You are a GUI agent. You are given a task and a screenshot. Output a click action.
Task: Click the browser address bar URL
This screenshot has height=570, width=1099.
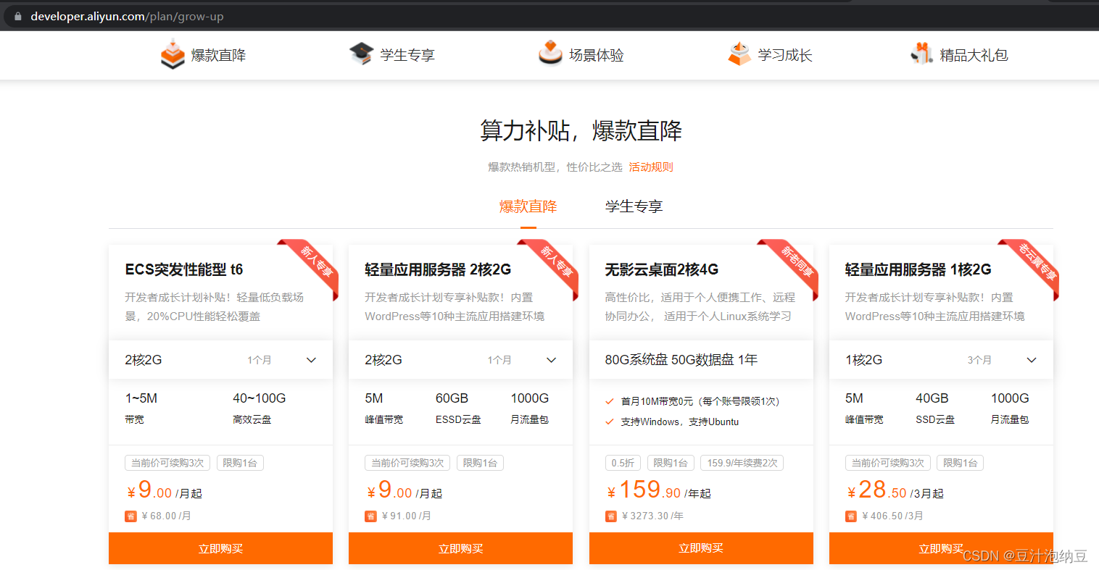(127, 16)
